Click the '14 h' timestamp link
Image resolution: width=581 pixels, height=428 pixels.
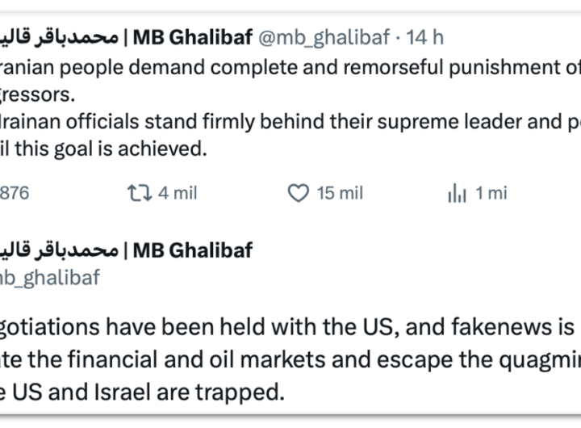click(425, 36)
